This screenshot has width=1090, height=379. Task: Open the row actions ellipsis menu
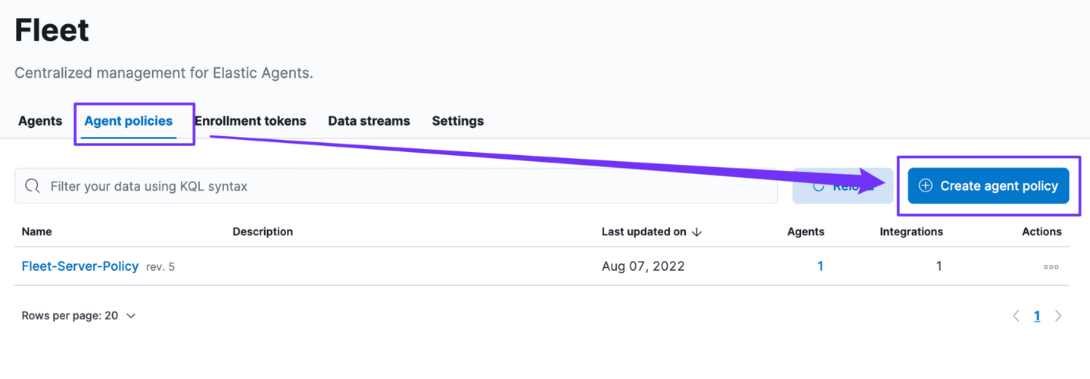point(1051,266)
